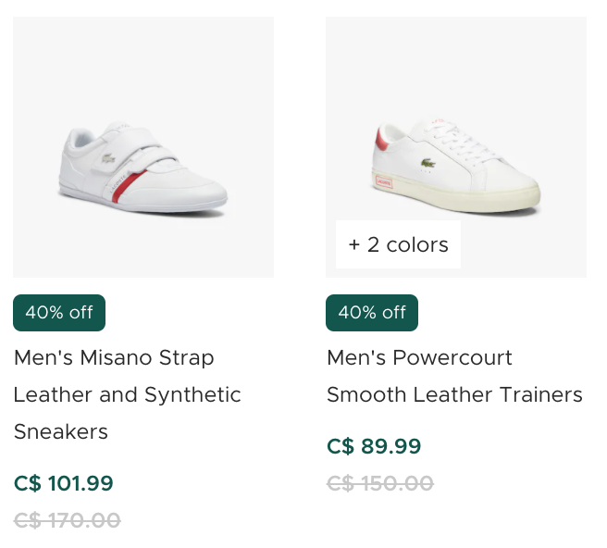
Task: Click the cream sole of the Powercourt trainer
Action: (x=472, y=200)
